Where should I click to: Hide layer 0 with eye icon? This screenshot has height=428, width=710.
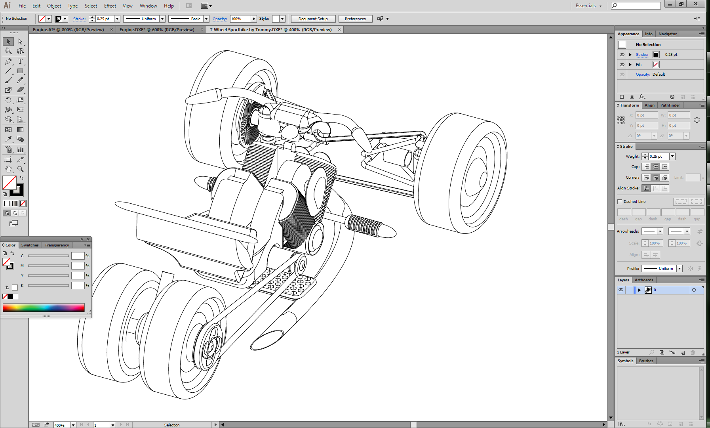click(621, 290)
